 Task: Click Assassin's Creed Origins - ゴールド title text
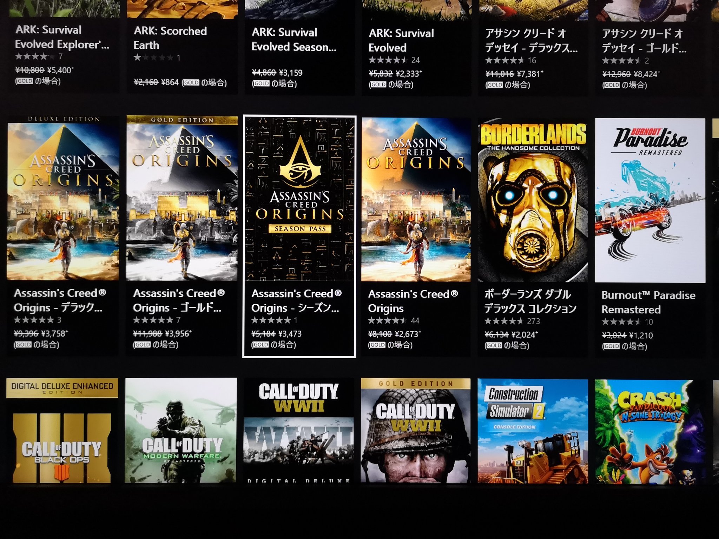click(x=179, y=300)
